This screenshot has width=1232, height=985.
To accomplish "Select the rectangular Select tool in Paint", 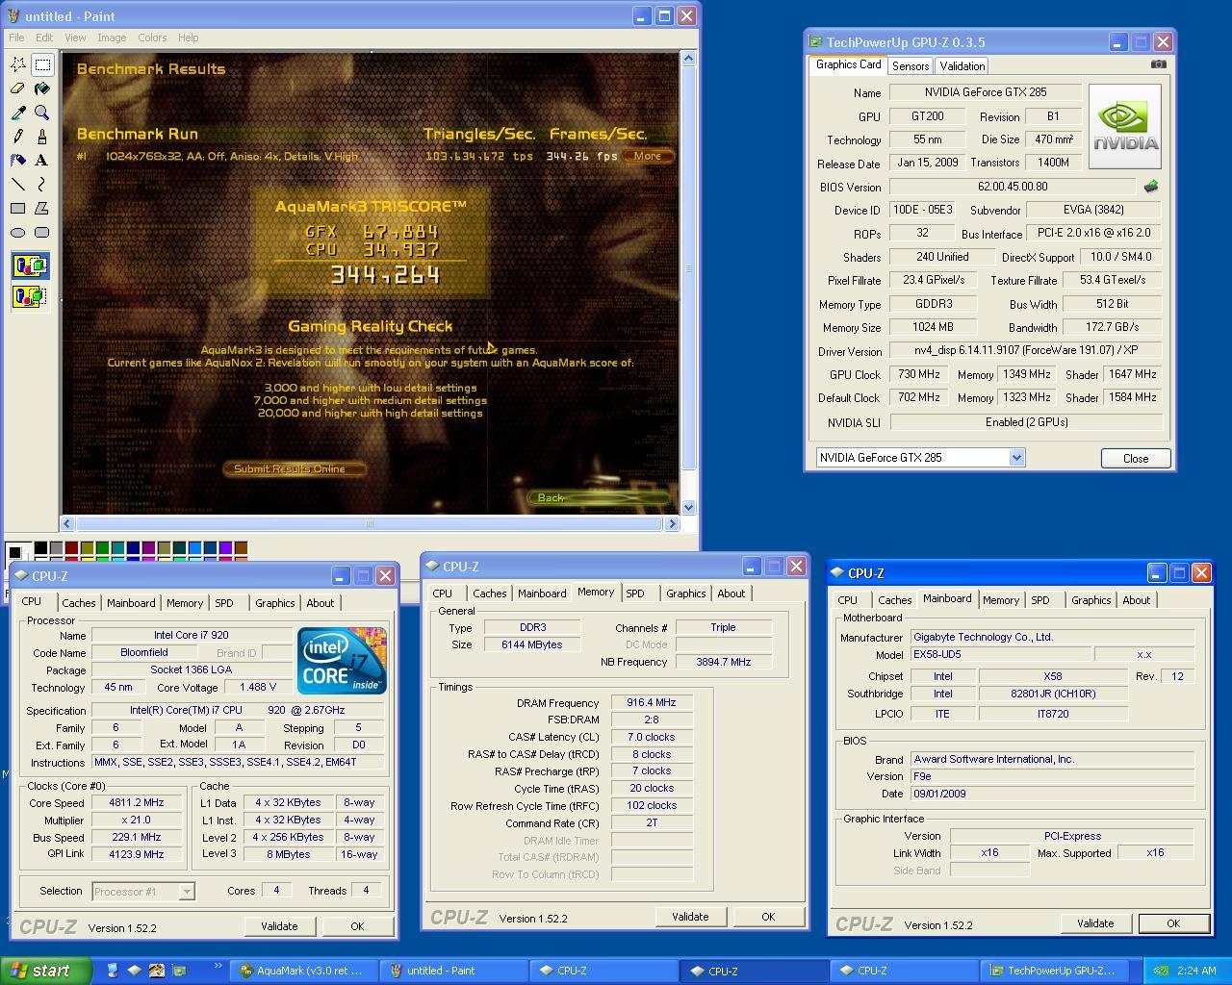I will (x=42, y=64).
